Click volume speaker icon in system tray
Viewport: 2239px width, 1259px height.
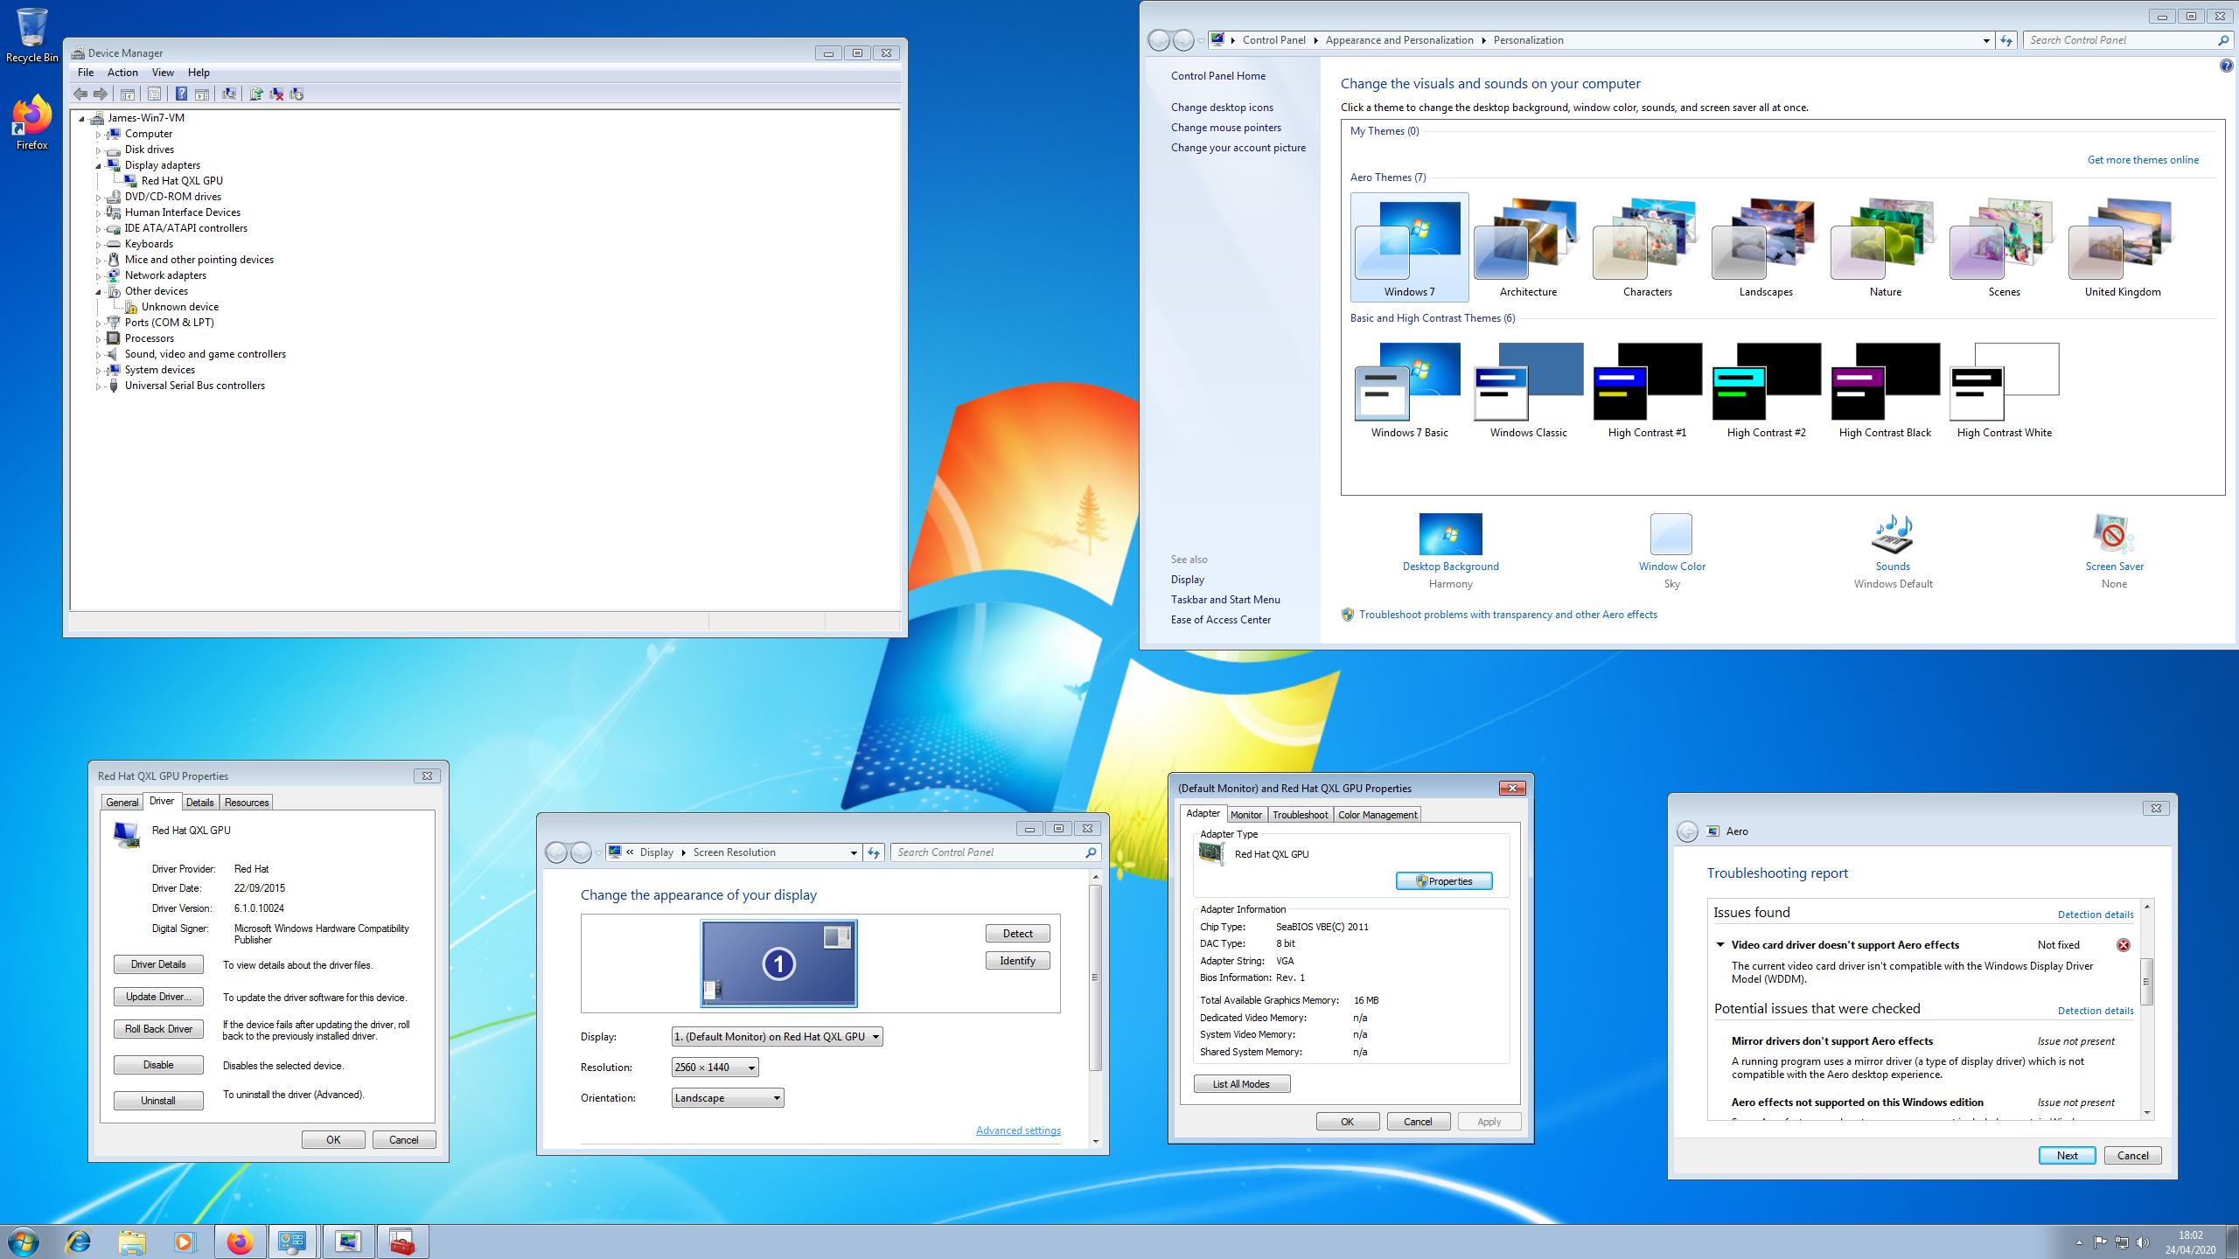pyautogui.click(x=2143, y=1242)
